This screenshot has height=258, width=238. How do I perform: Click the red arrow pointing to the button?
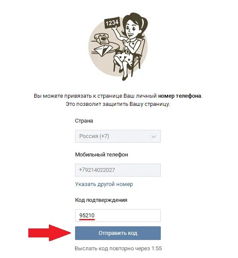[50, 233]
